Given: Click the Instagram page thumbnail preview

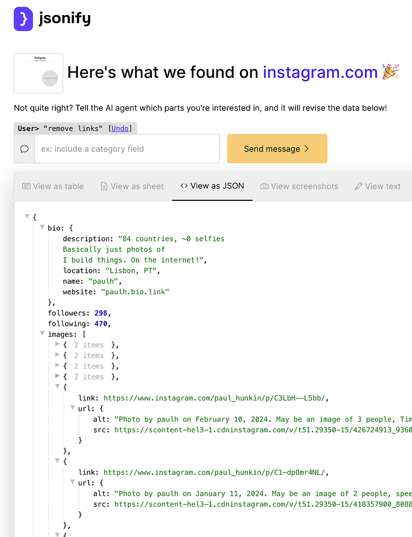Looking at the screenshot, I should pyautogui.click(x=38, y=73).
